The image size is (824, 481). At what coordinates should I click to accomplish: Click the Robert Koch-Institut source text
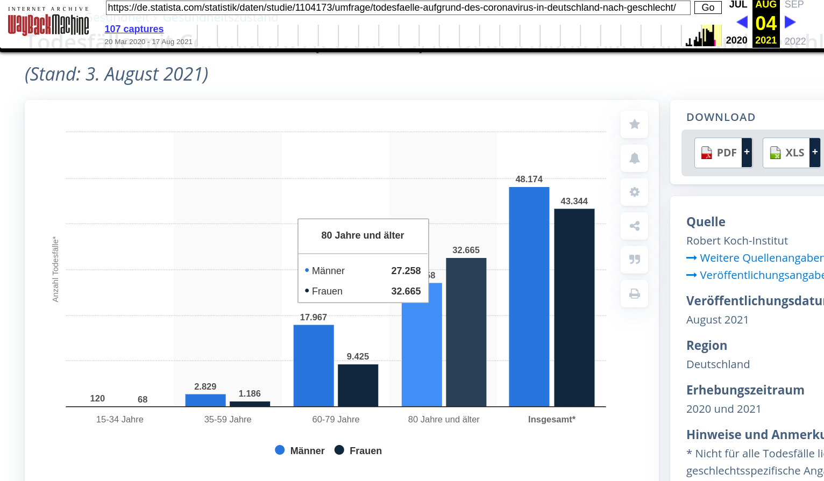pyautogui.click(x=737, y=241)
